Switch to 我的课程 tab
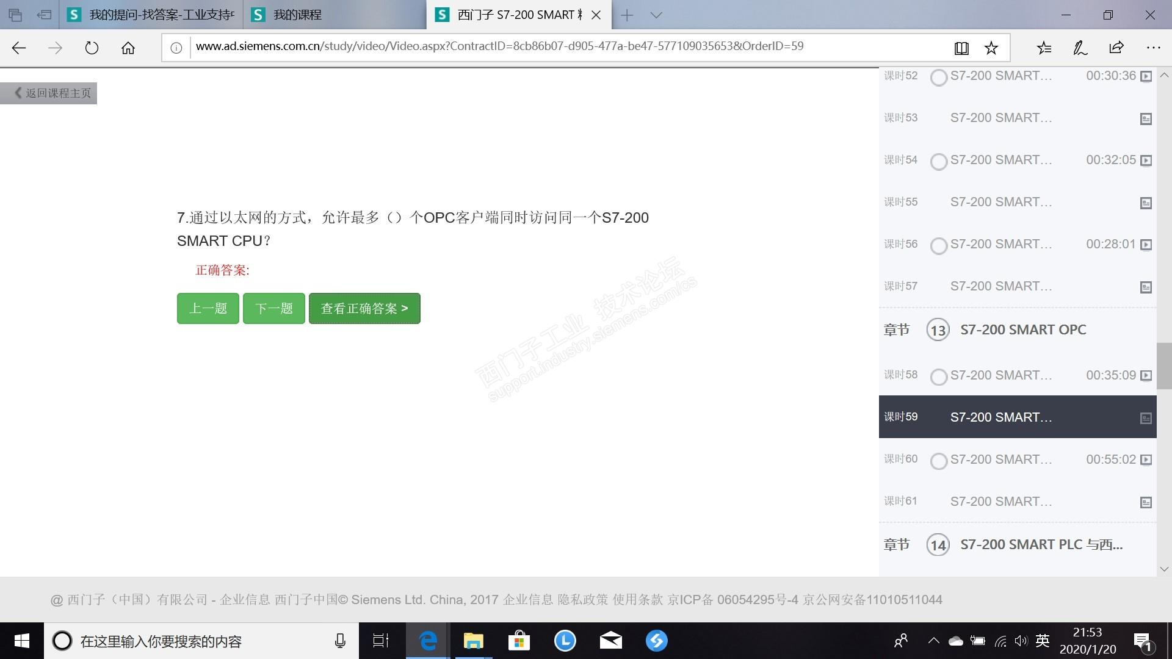Viewport: 1172px width, 659px height. 297,15
